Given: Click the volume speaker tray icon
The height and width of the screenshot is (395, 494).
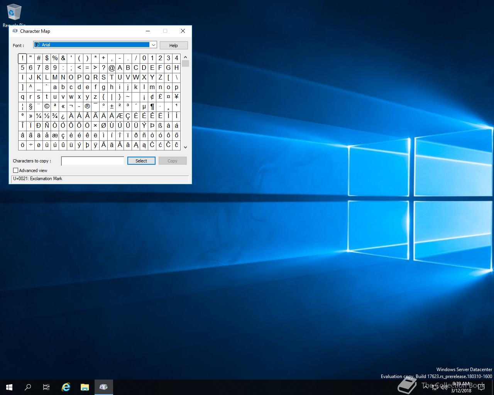Looking at the screenshot, I should pyautogui.click(x=444, y=387).
